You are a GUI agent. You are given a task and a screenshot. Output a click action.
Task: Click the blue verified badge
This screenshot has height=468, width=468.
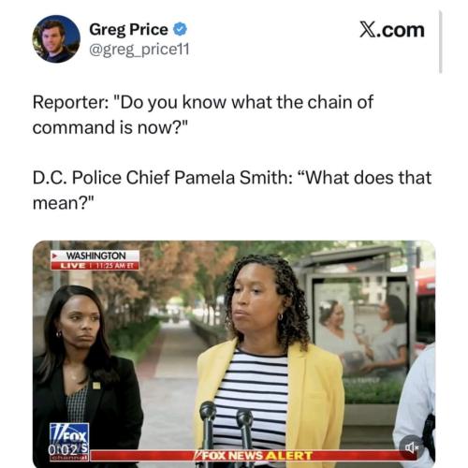pos(180,29)
